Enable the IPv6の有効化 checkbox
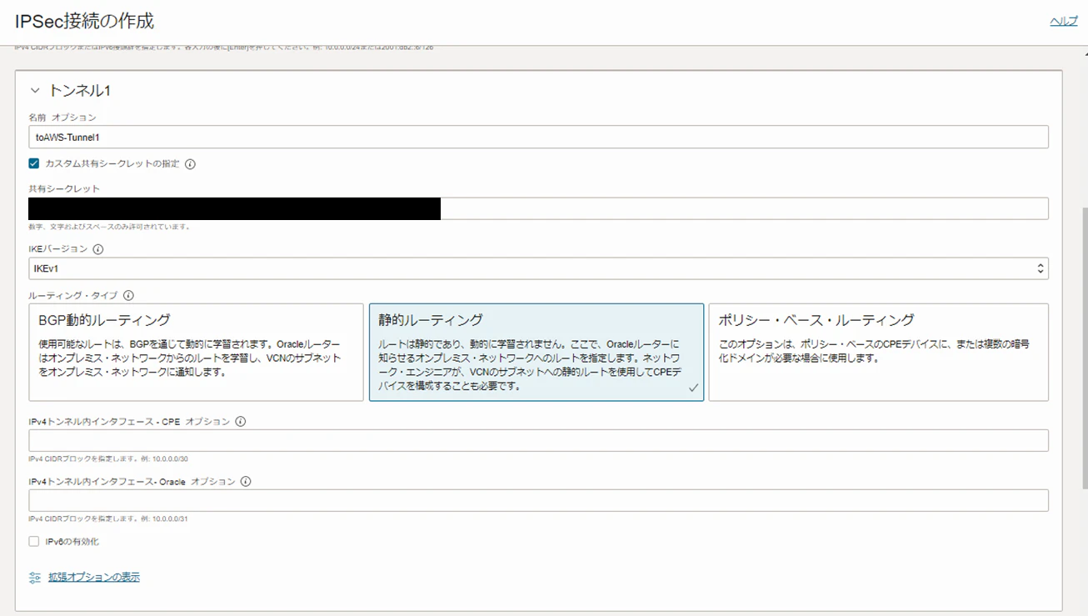Screen dimensions: 1088x616 [x=34, y=542]
